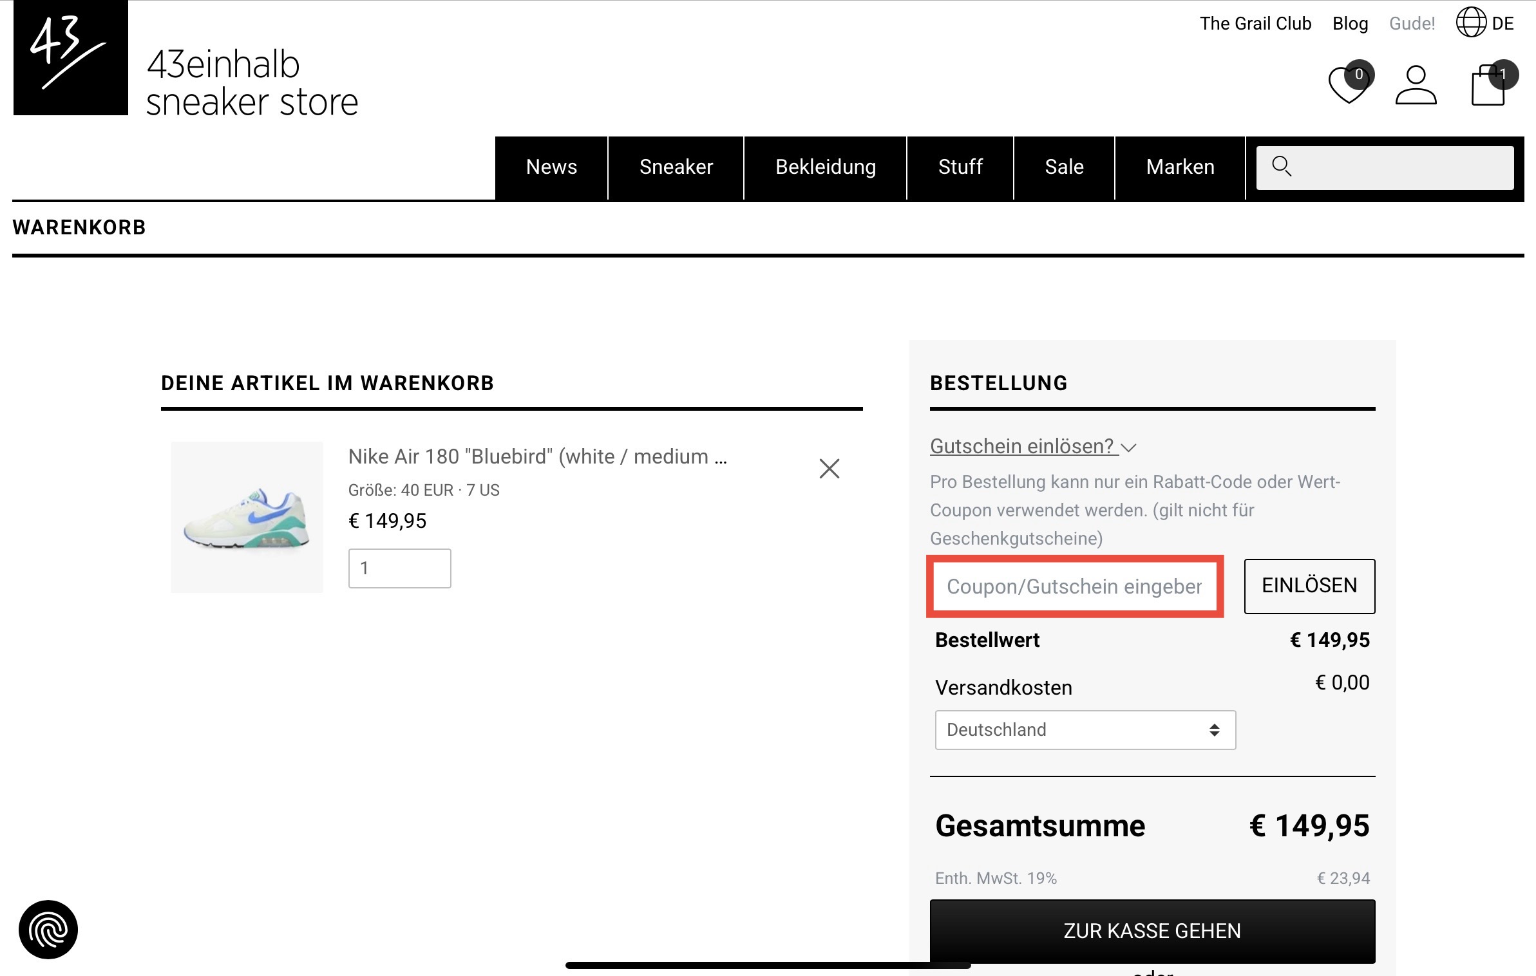Click the globe language icon
The image size is (1536, 976).
click(1471, 23)
